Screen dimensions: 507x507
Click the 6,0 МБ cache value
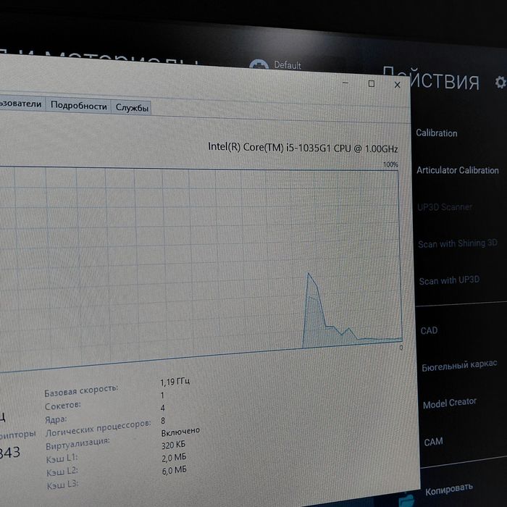175,470
